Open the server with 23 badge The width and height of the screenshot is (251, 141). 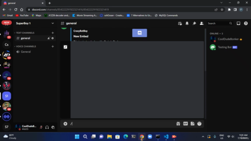[7, 55]
